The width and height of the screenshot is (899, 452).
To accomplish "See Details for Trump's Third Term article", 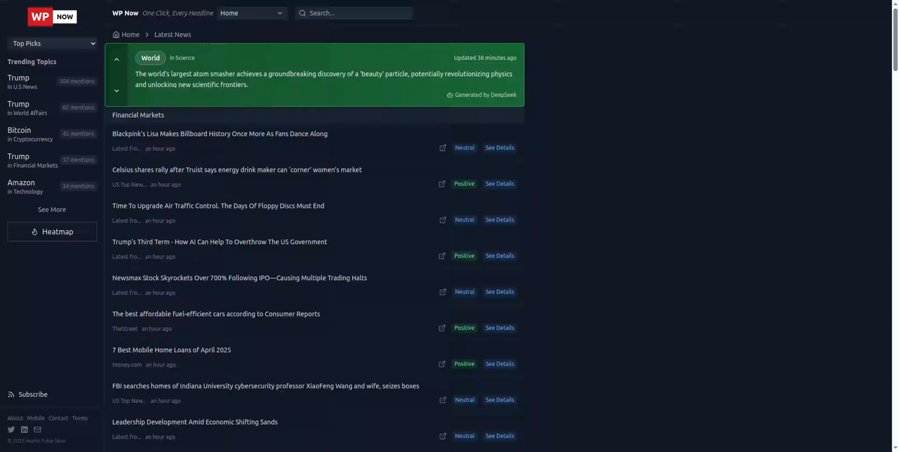I will 500,256.
